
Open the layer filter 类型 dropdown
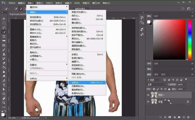click(x=154, y=80)
